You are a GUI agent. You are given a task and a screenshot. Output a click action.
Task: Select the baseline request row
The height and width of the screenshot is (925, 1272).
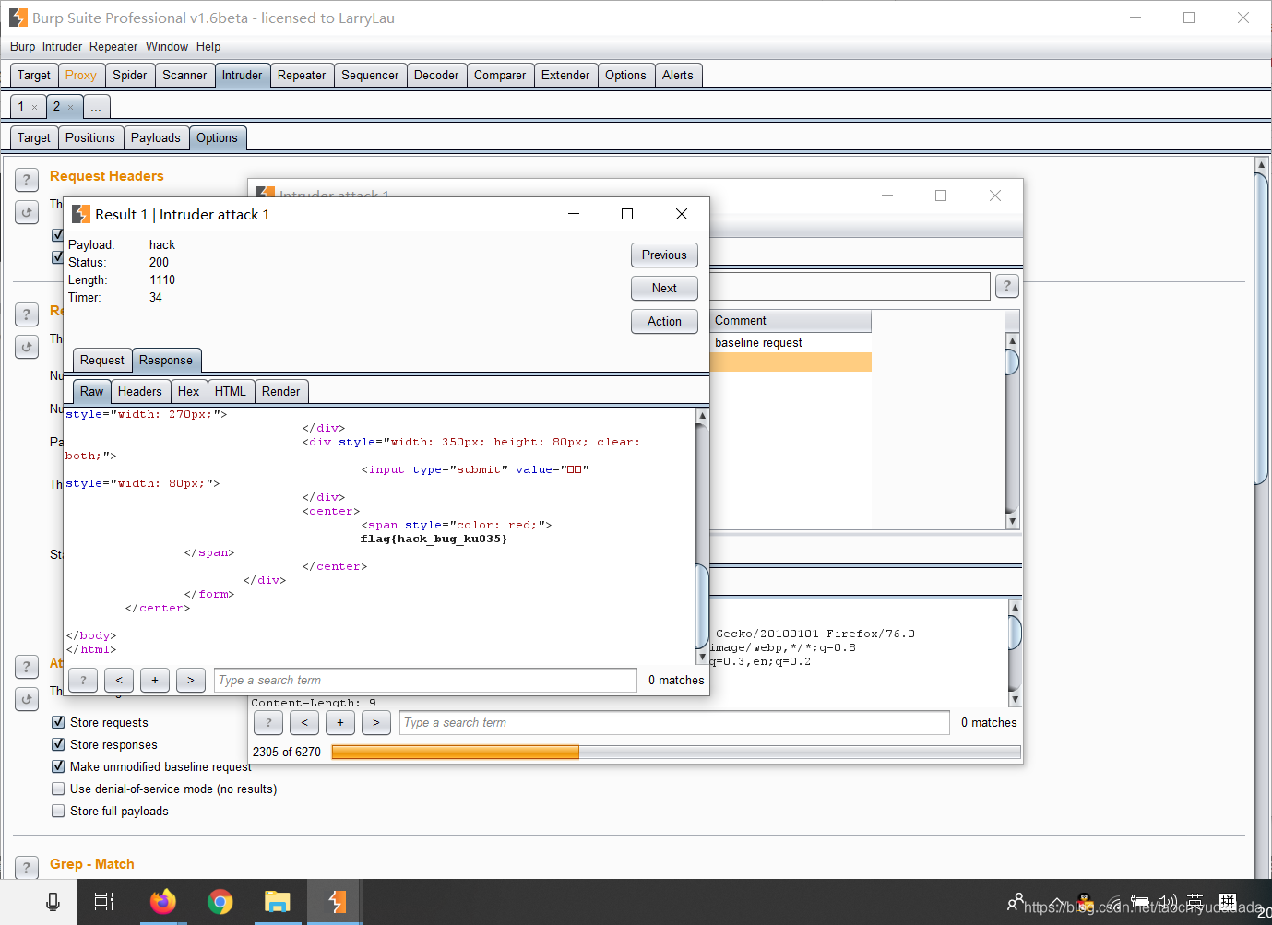[x=791, y=342]
